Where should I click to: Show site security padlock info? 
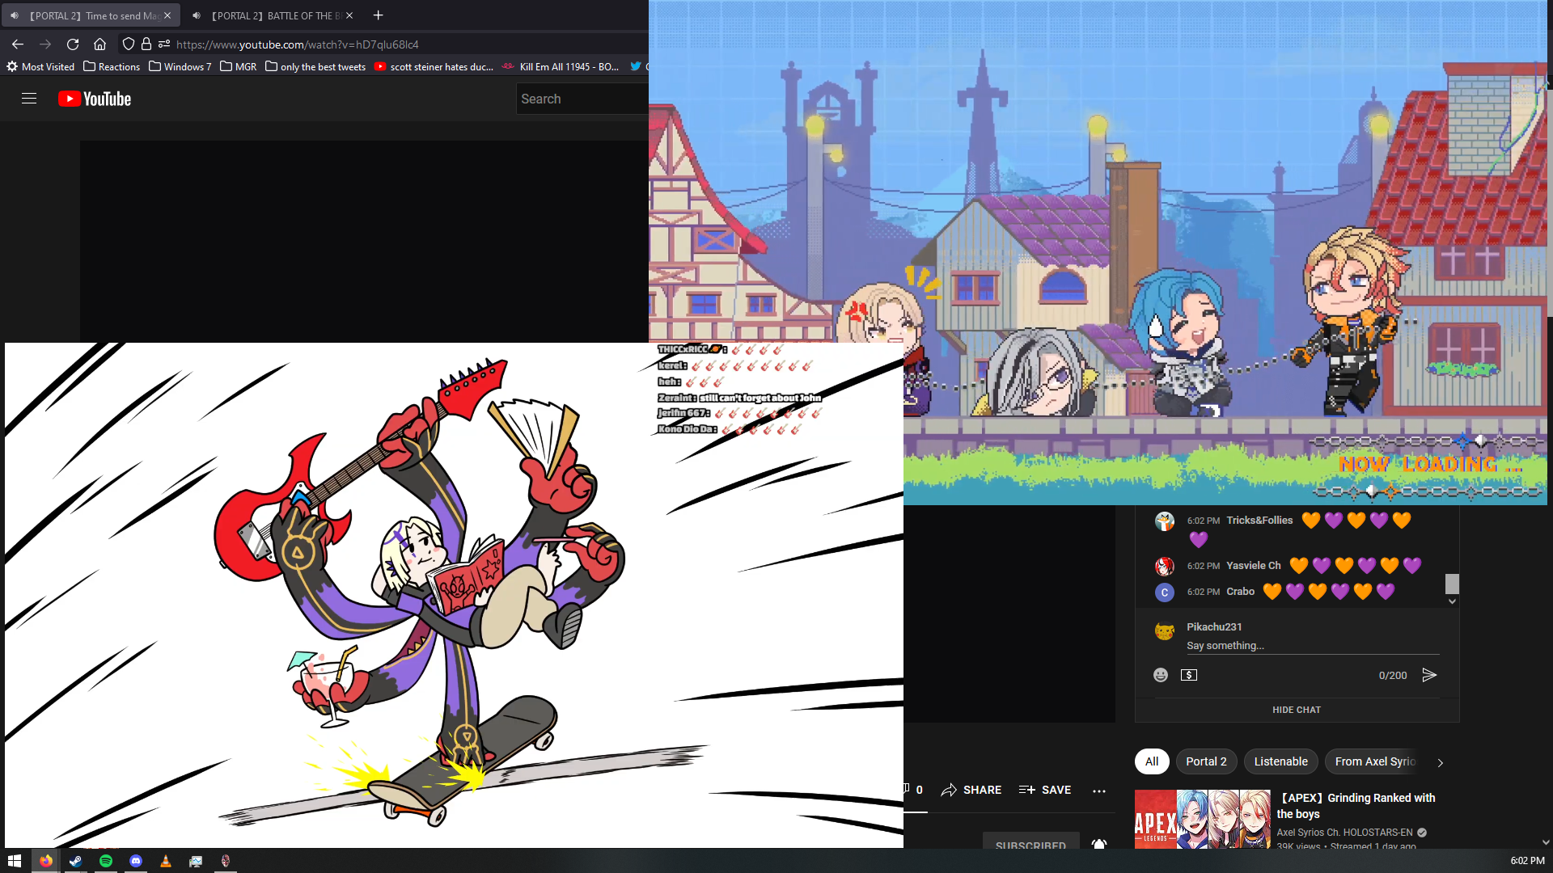146,44
